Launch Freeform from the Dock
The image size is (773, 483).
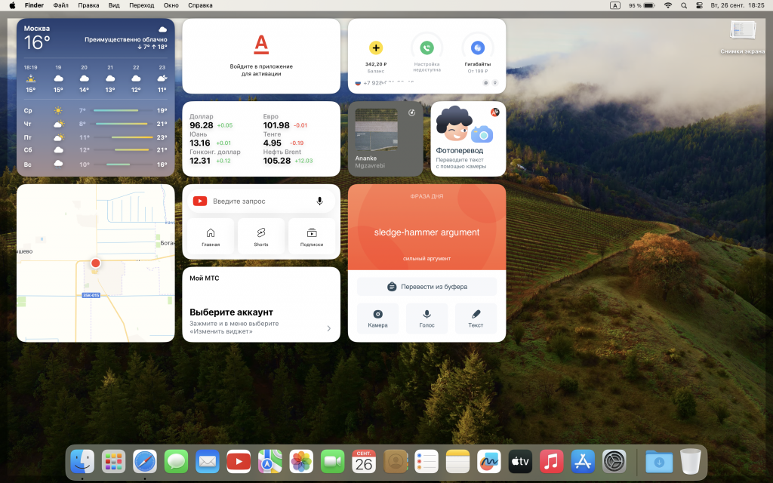[489, 460]
